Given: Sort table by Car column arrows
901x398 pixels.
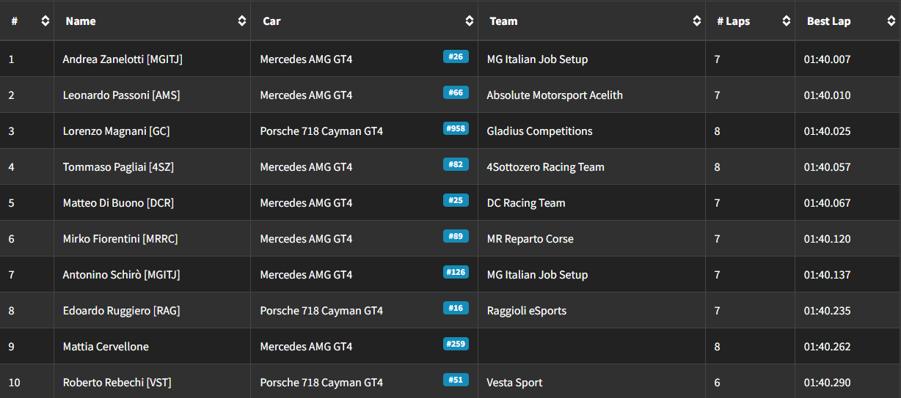Looking at the screenshot, I should 469,21.
